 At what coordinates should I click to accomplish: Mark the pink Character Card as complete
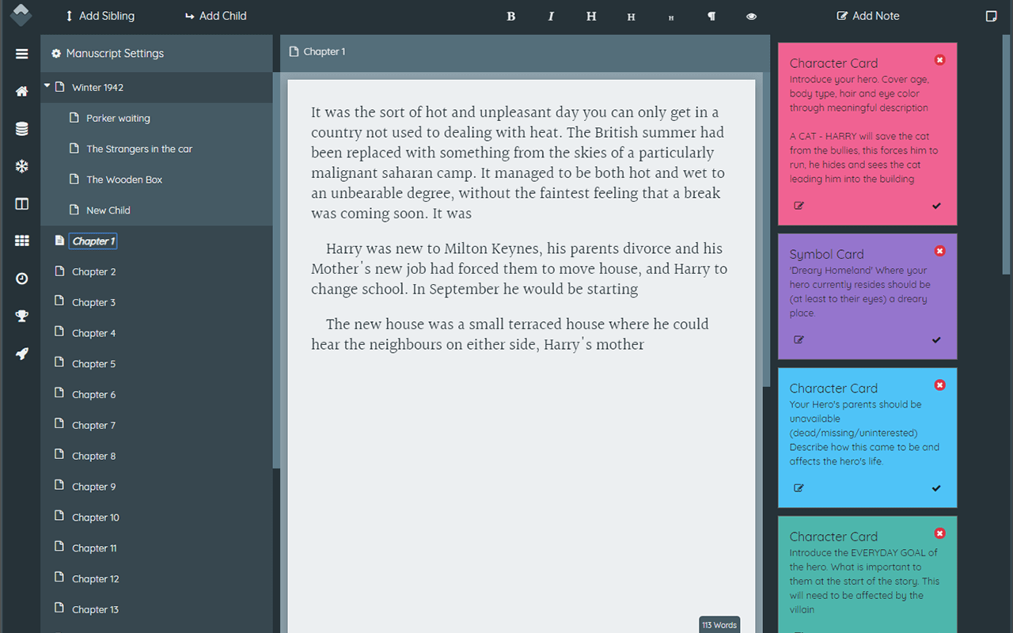pos(936,206)
